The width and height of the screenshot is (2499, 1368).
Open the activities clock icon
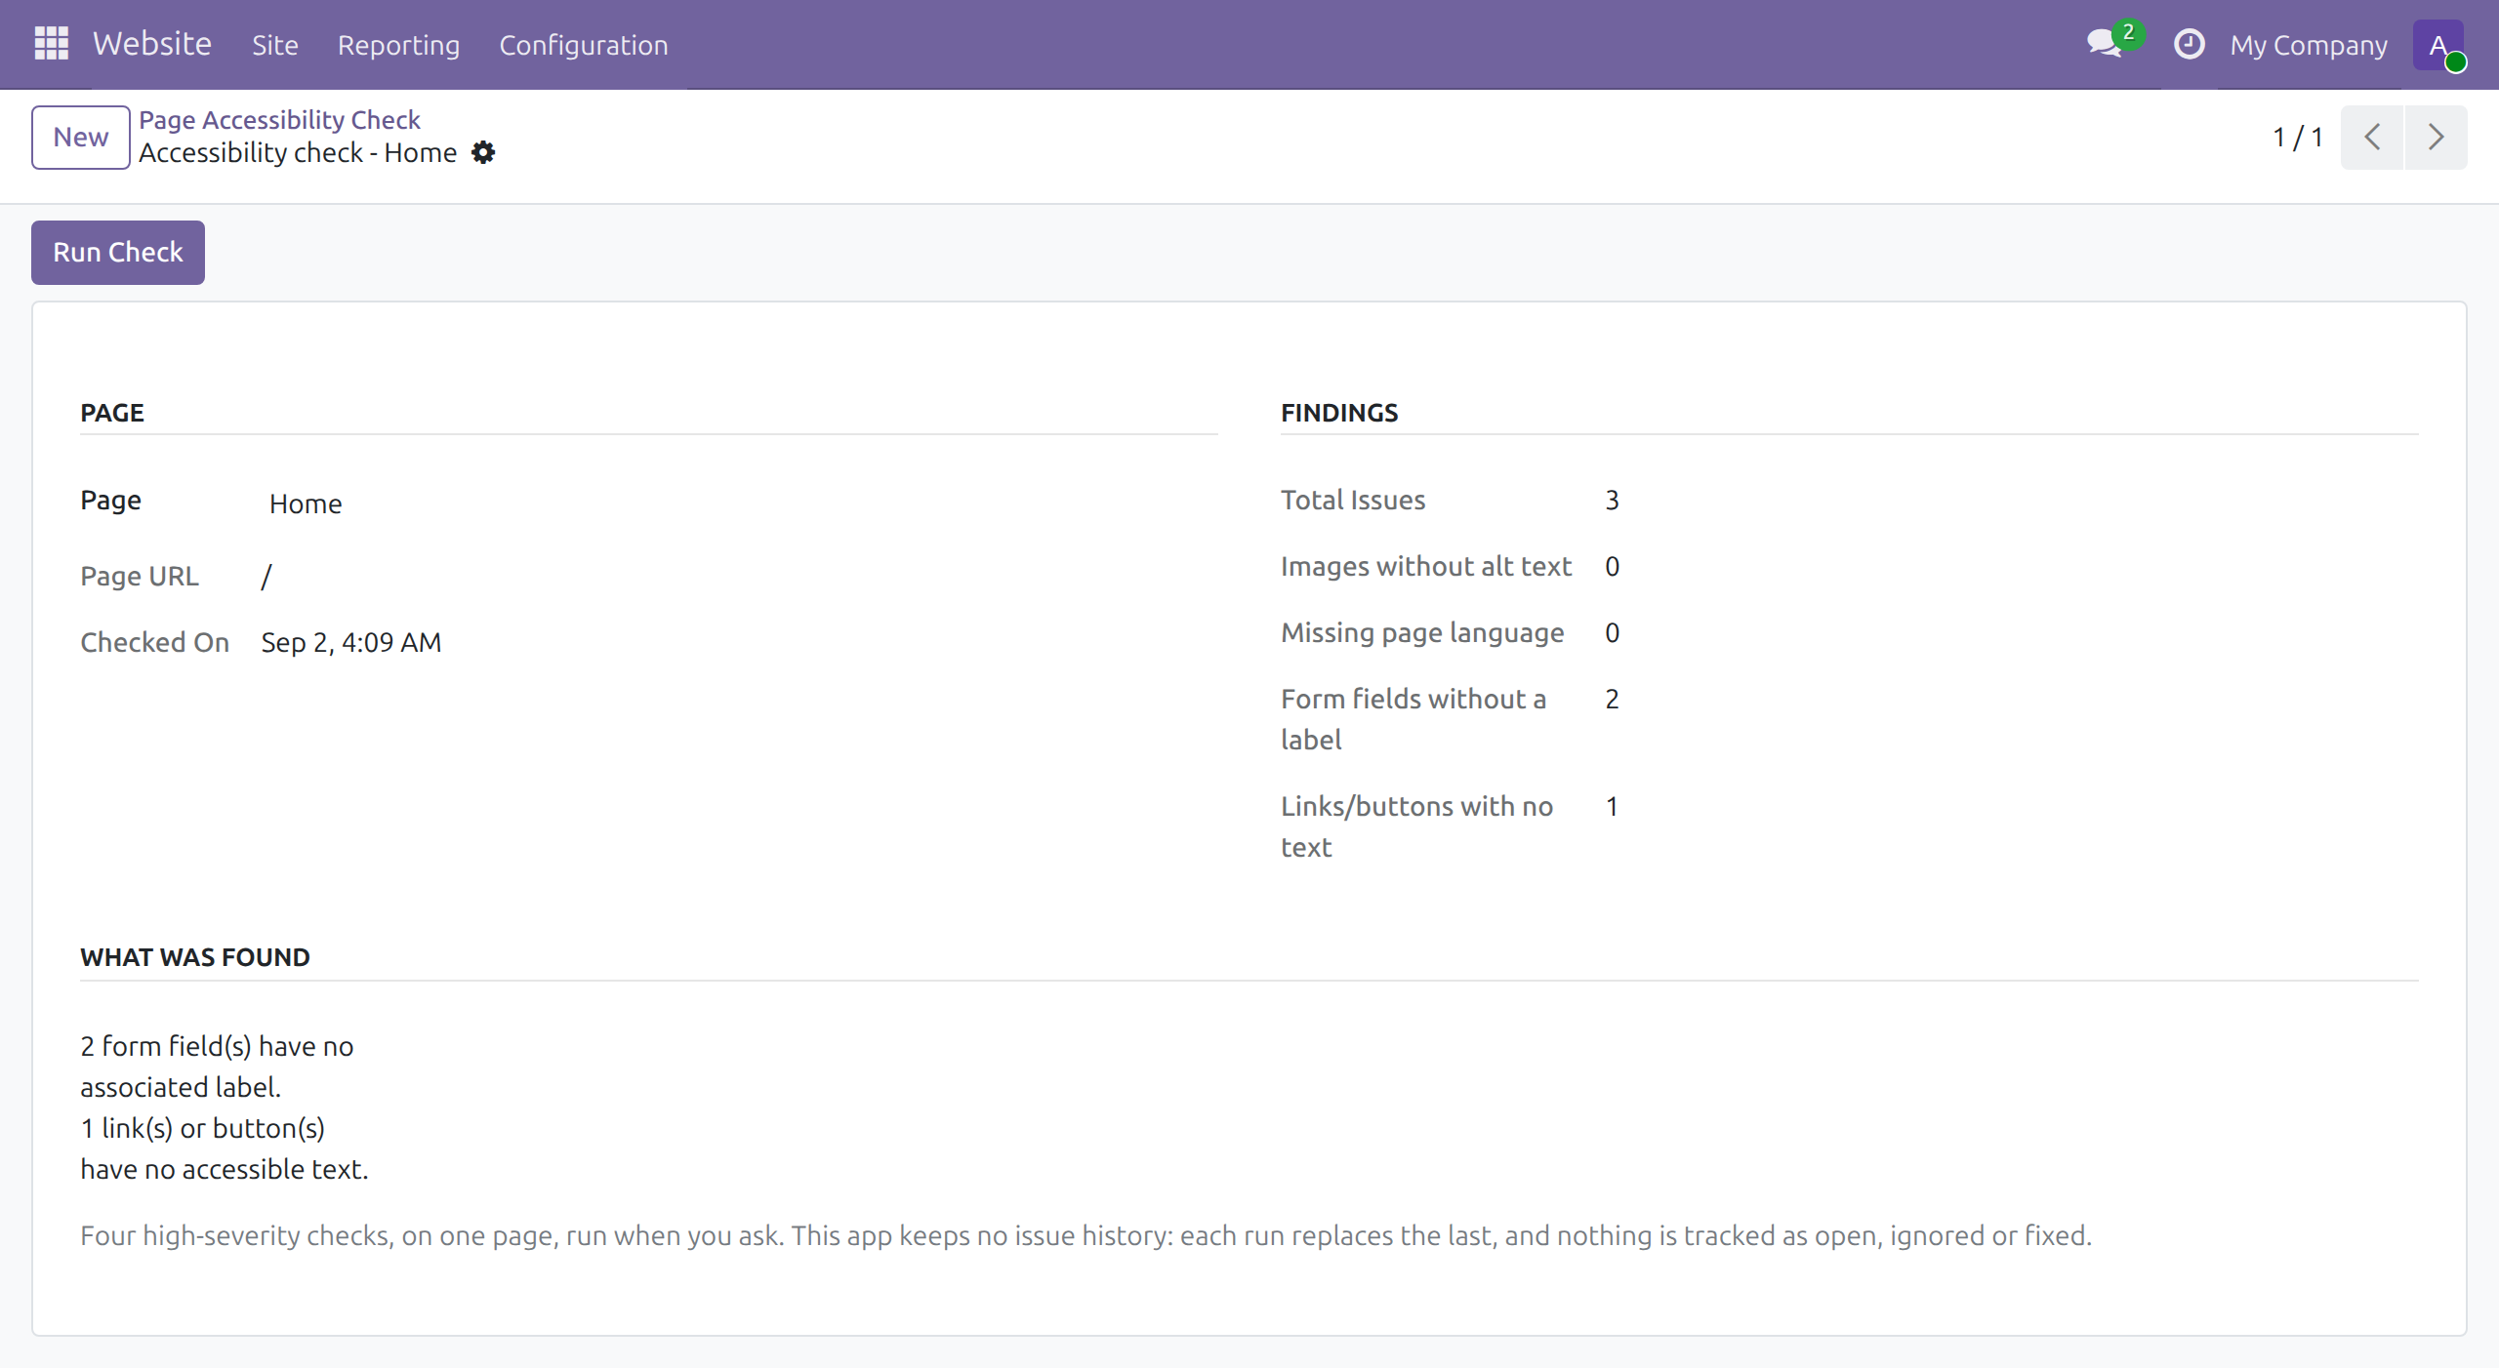coord(2189,44)
